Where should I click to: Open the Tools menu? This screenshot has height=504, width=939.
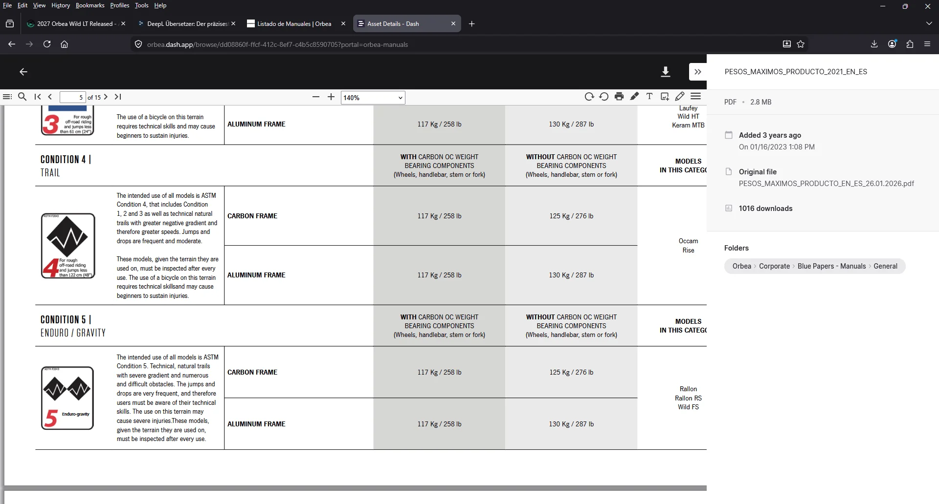tap(142, 5)
